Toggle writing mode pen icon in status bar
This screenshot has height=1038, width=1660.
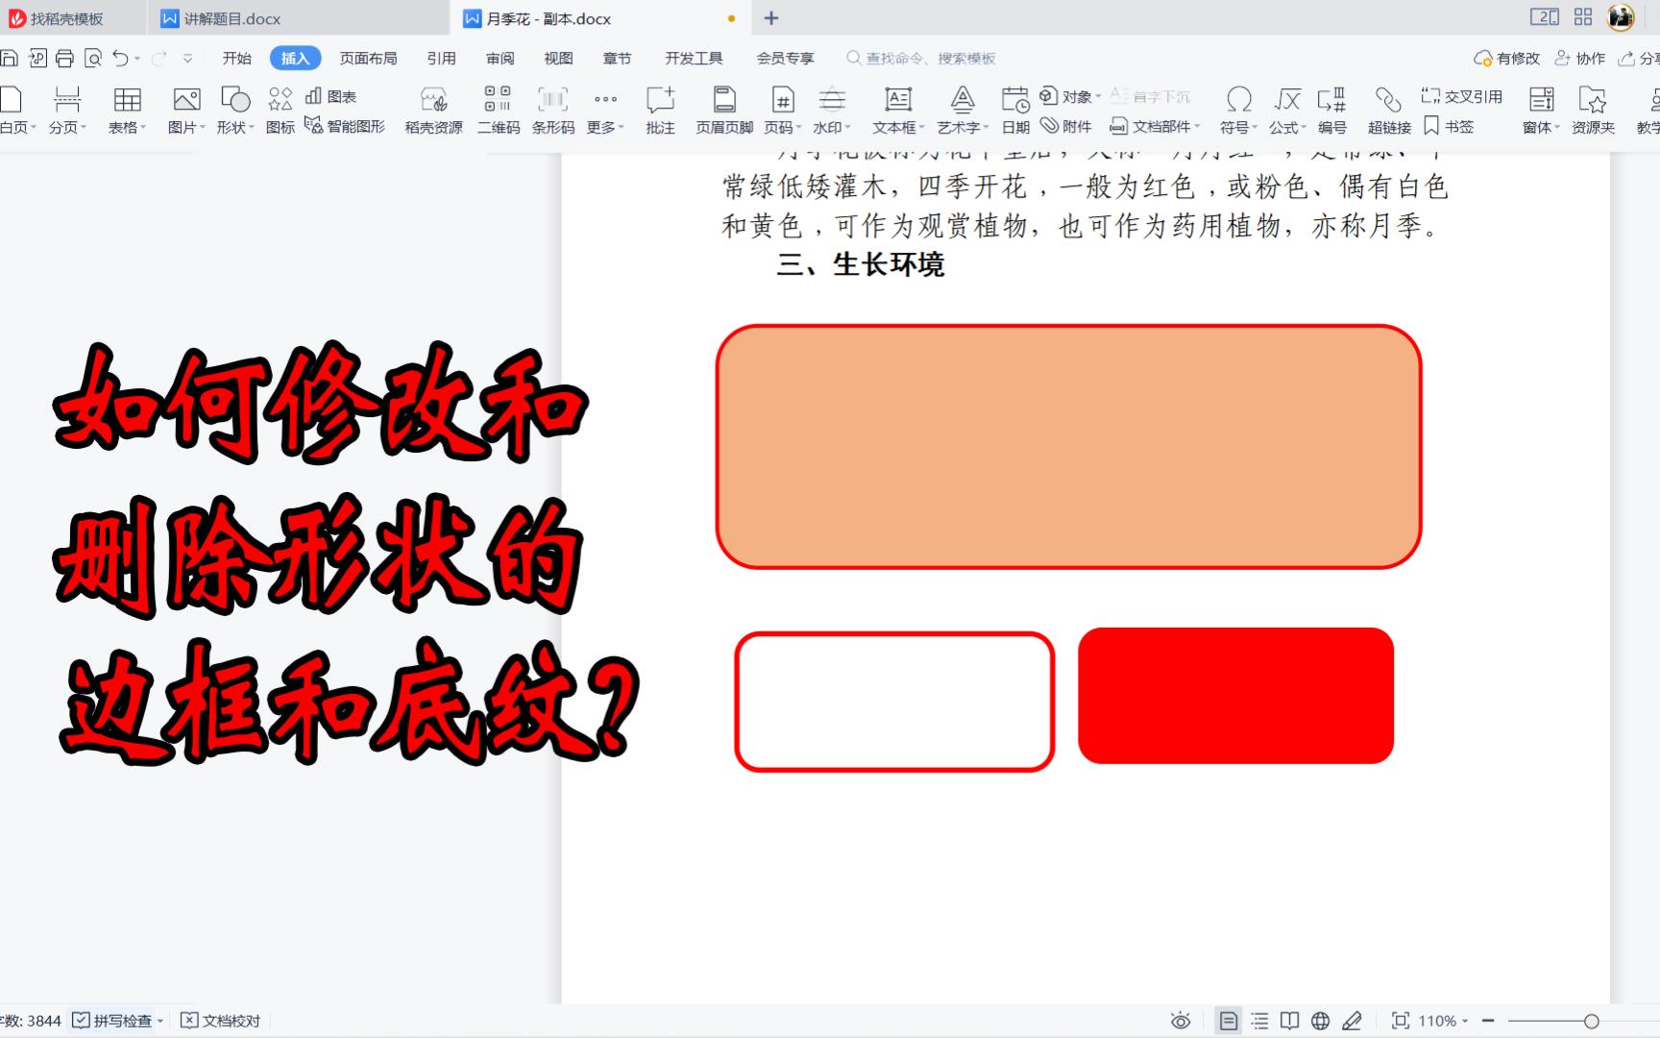coord(1352,1021)
